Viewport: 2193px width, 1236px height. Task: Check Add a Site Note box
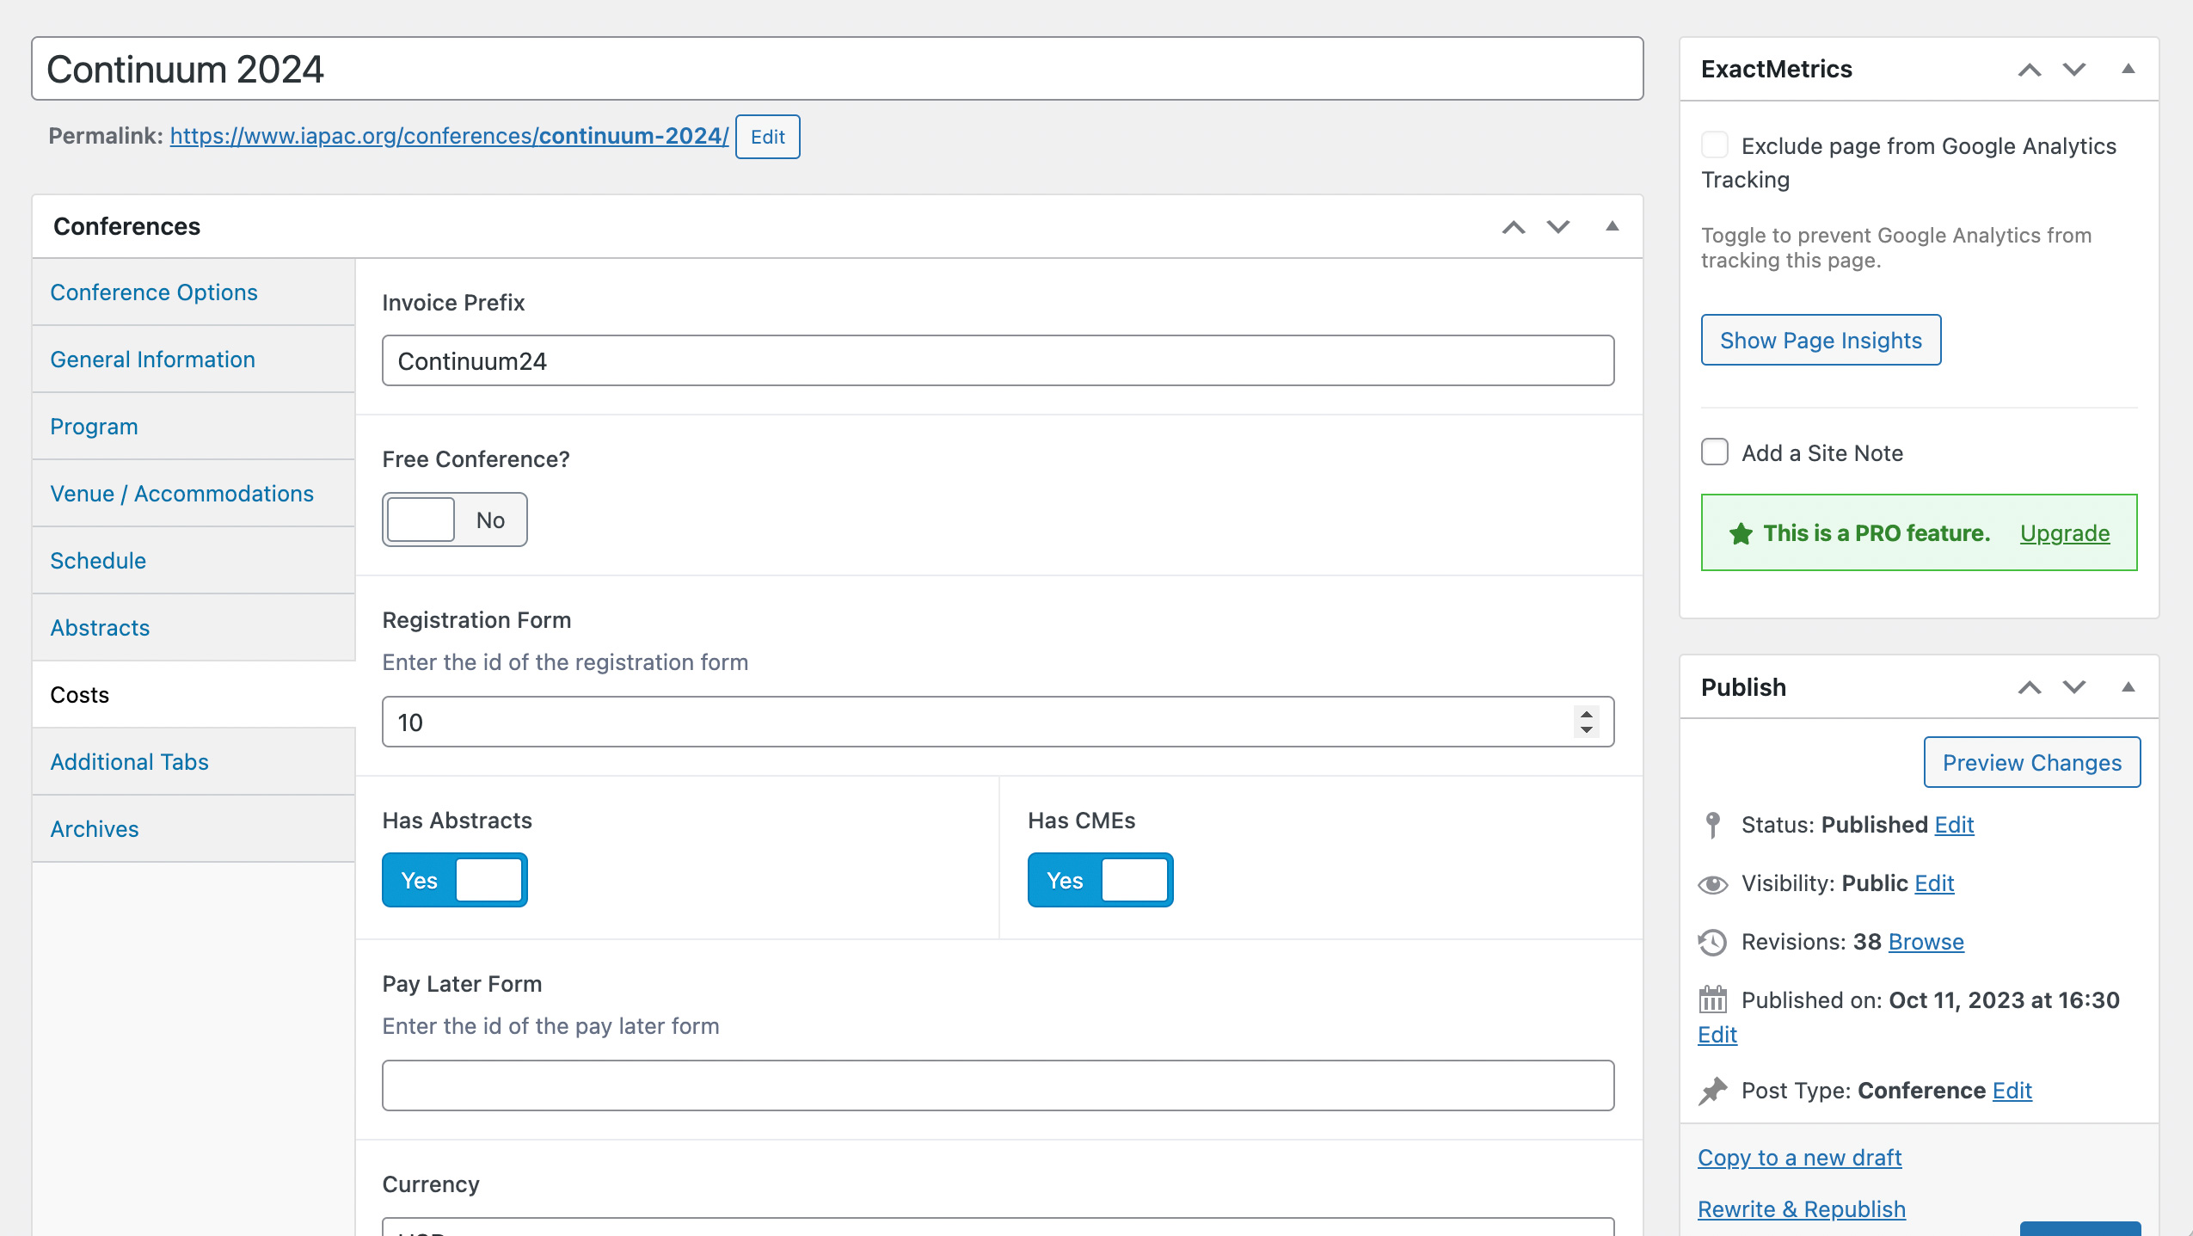[x=1715, y=452]
